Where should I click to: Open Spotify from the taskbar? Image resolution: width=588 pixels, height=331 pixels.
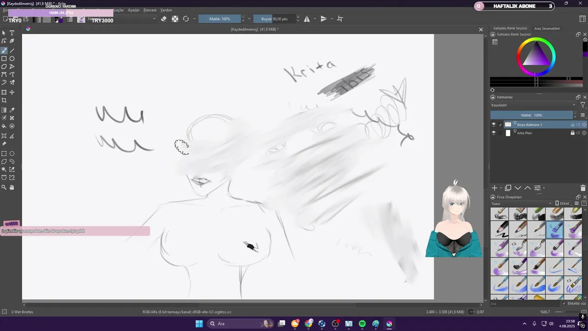[362, 324]
